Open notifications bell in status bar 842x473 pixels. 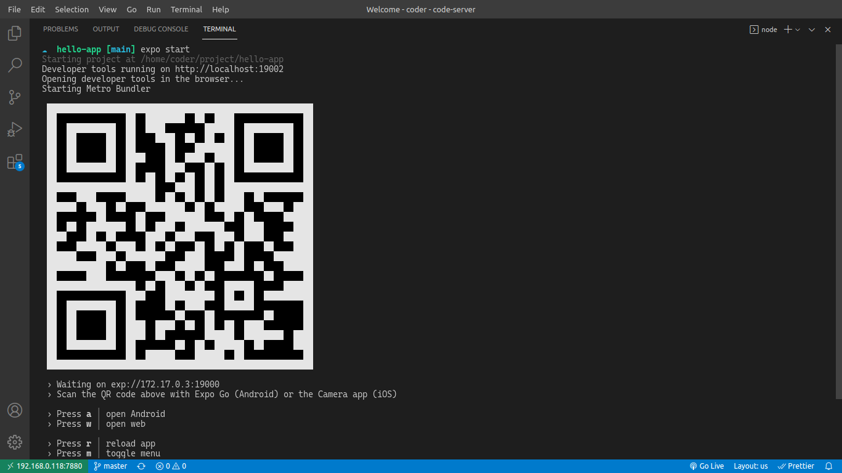click(x=828, y=466)
